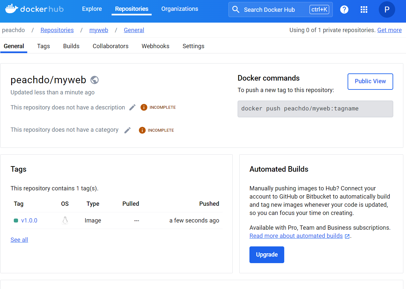This screenshot has width=406, height=289.
Task: Click the description INCOMPLETE warning icon
Action: (144, 107)
